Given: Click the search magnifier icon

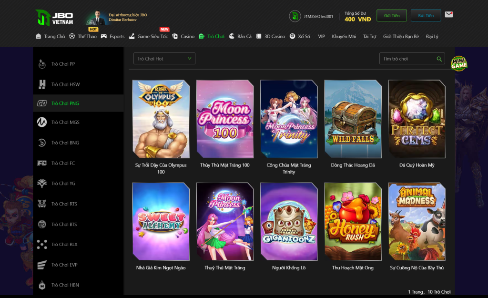Looking at the screenshot, I should (x=439, y=59).
